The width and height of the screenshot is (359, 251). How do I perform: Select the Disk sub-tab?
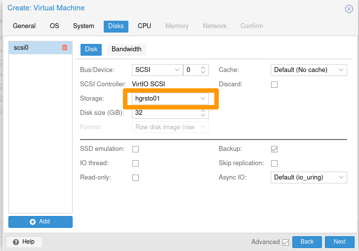[x=91, y=49]
